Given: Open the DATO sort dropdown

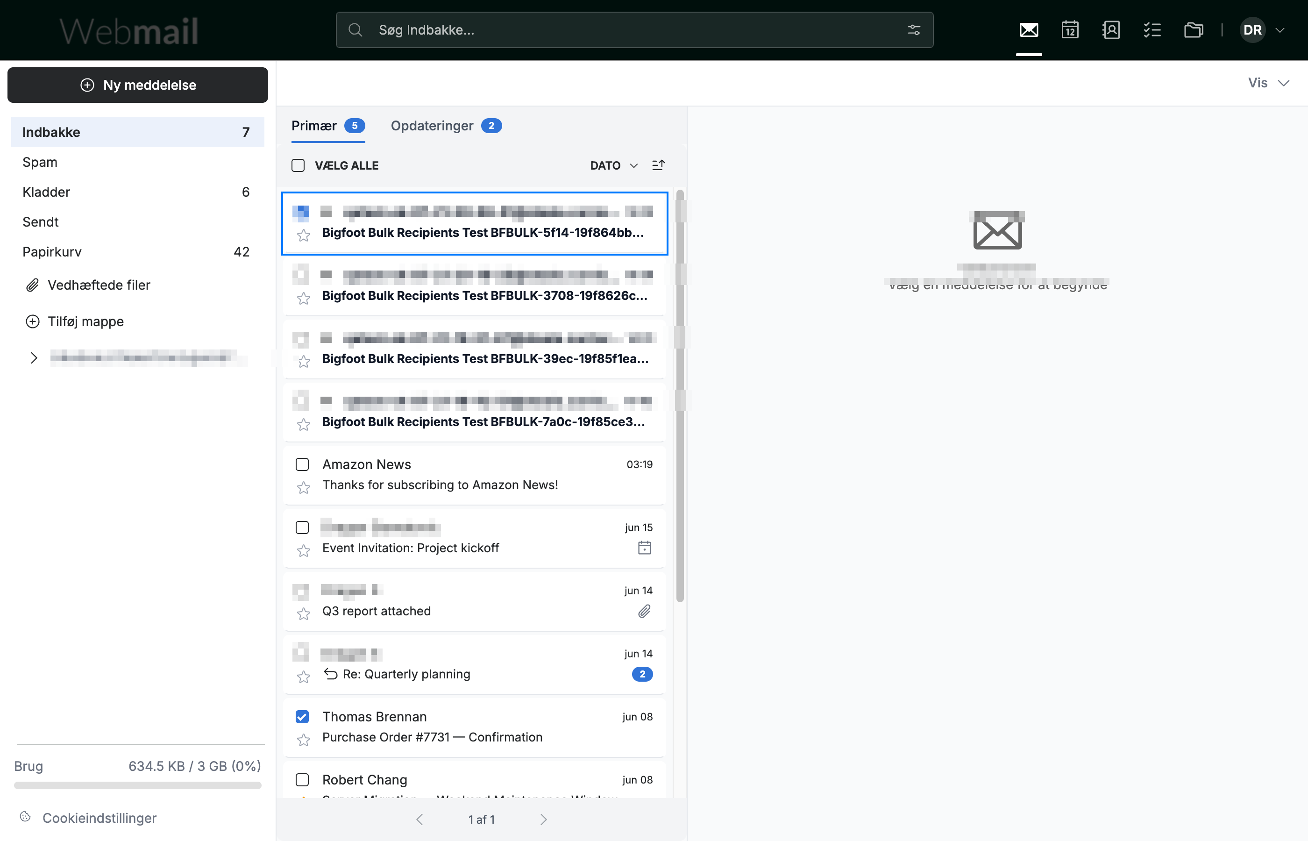Looking at the screenshot, I should pyautogui.click(x=614, y=165).
